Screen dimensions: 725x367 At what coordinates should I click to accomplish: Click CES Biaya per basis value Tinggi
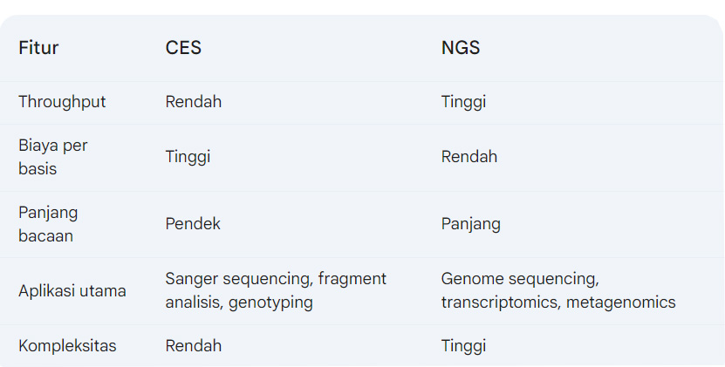coord(188,157)
